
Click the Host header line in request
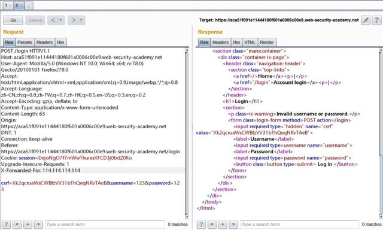point(81,57)
